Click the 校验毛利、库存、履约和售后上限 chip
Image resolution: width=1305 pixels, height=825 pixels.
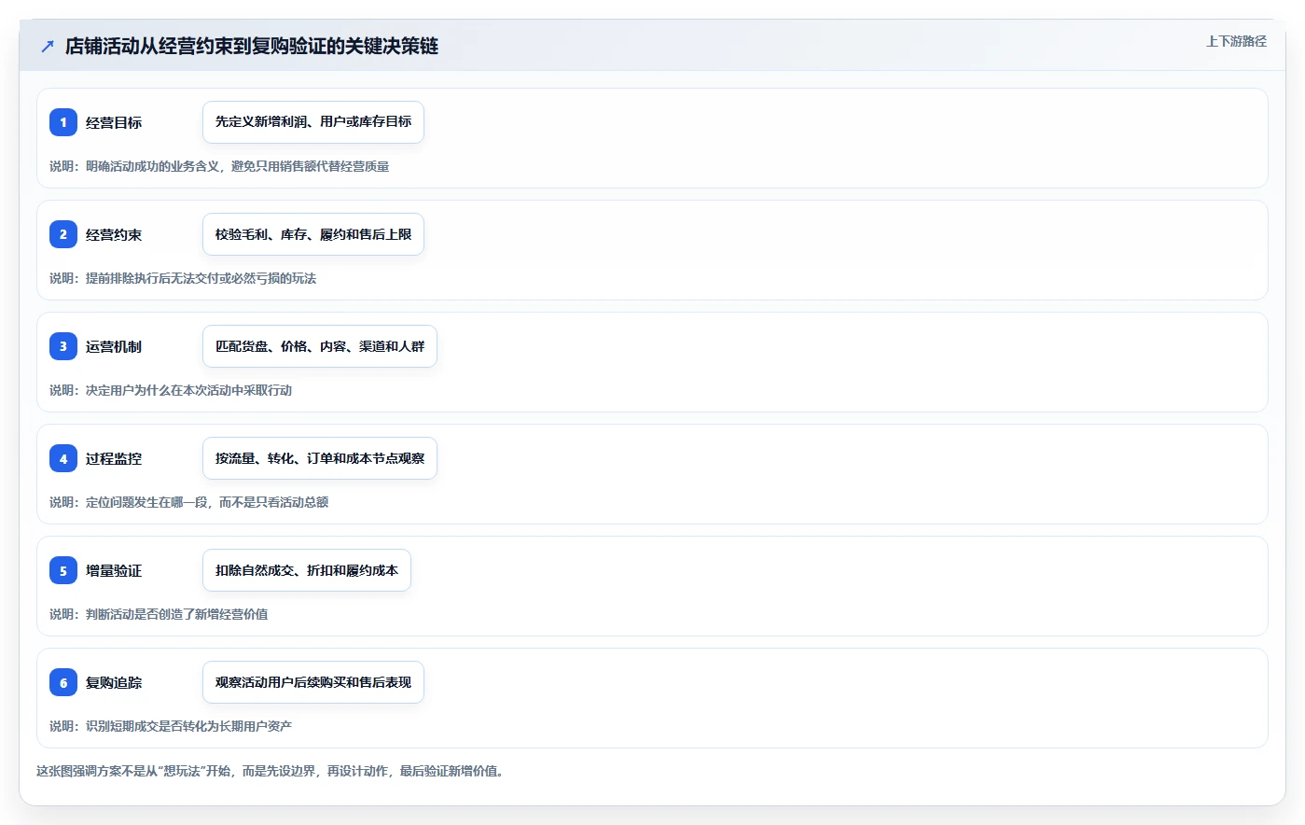coord(313,234)
